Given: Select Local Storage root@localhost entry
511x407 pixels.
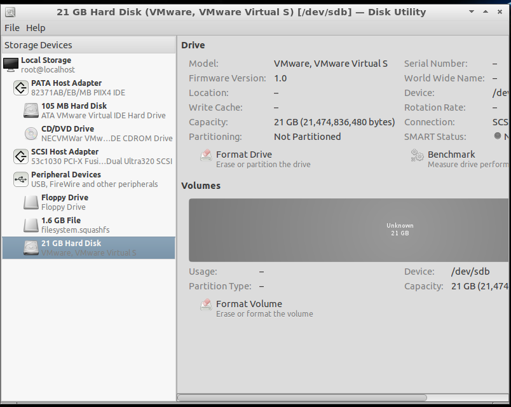Looking at the screenshot, I should (x=88, y=65).
